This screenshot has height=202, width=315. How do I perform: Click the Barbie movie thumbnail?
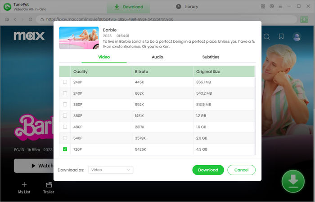click(x=79, y=38)
